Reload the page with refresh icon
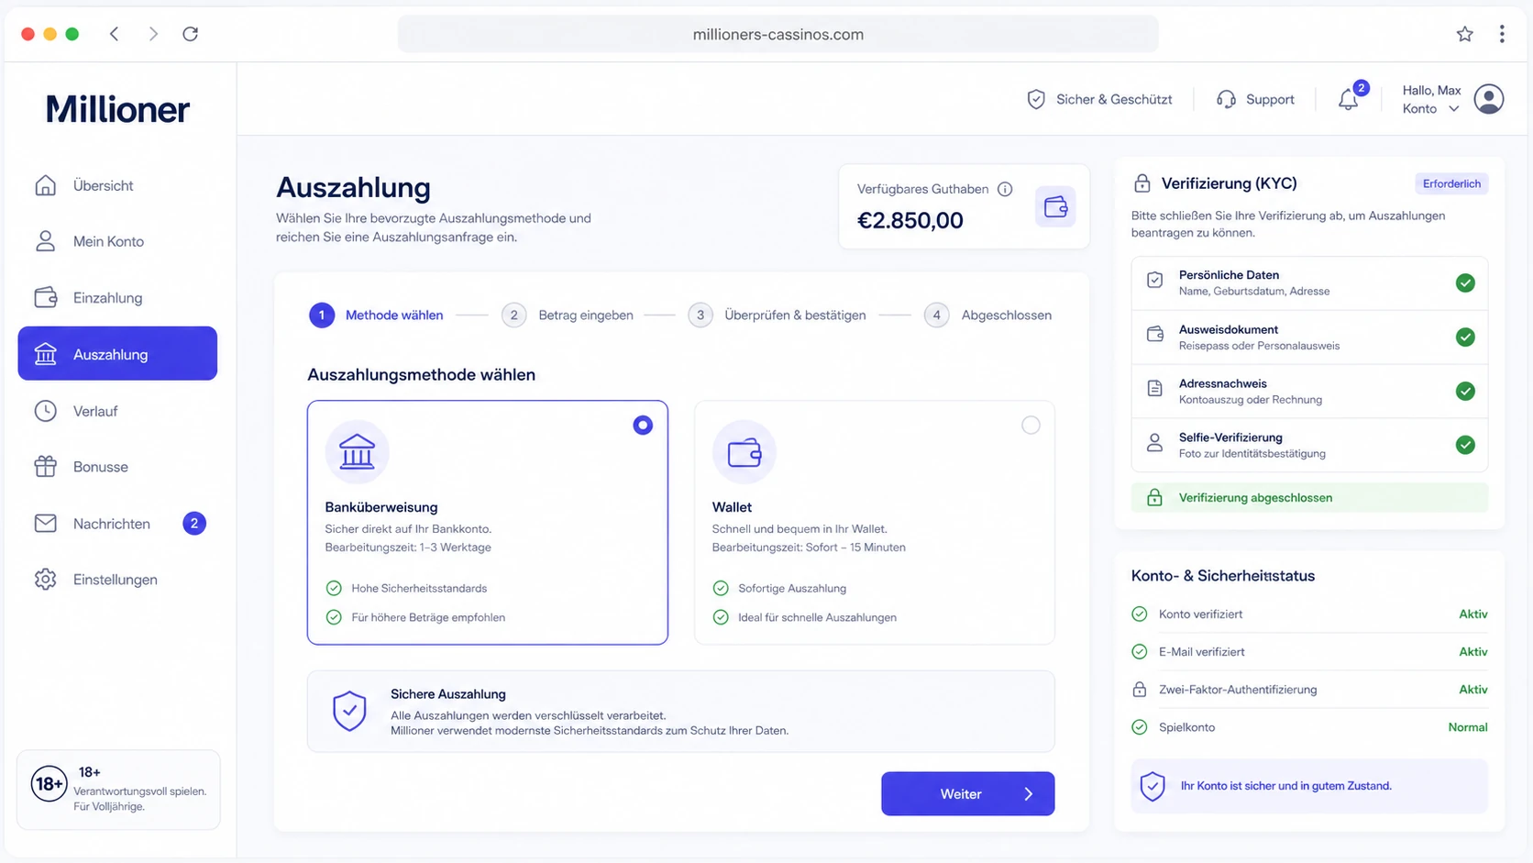Image resolution: width=1533 pixels, height=863 pixels. pos(191,34)
